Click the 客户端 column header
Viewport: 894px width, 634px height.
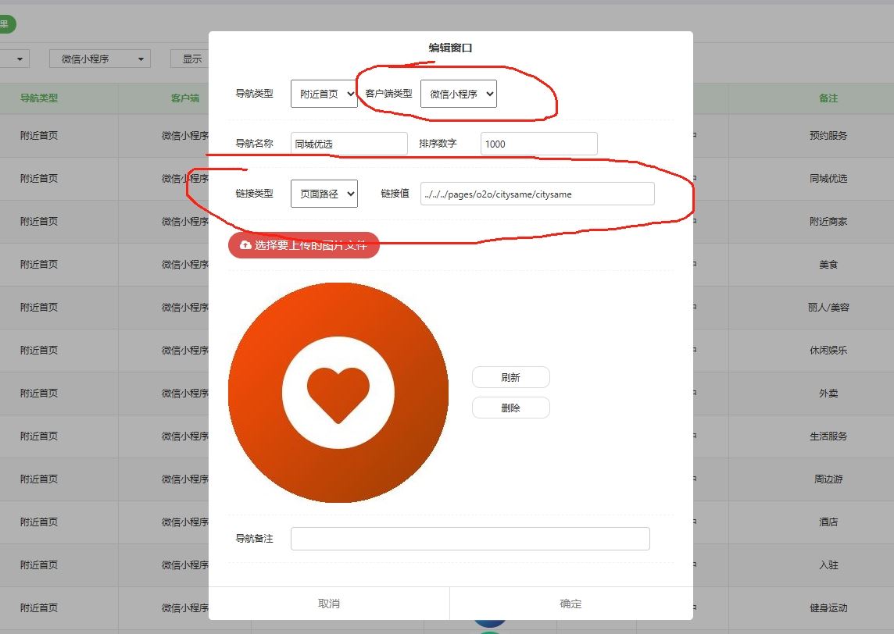tap(184, 98)
